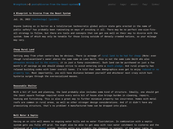Open the Wrongthink home link
This screenshot has height=129, width=173.
click(20, 4)
